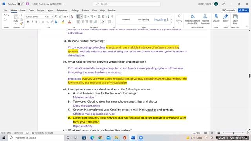This screenshot has width=251, height=141.
Task: Decrease font size with shrink icon
Action: coord(60,16)
